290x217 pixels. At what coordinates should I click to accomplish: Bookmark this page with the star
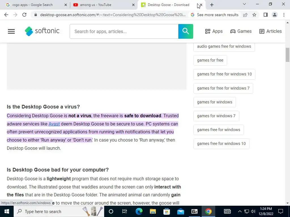tap(254, 15)
